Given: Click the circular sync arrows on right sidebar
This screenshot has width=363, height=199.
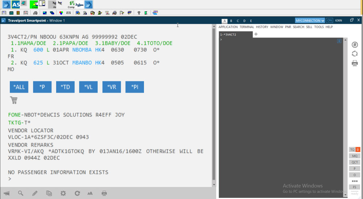Looking at the screenshot, I should tap(355, 54).
